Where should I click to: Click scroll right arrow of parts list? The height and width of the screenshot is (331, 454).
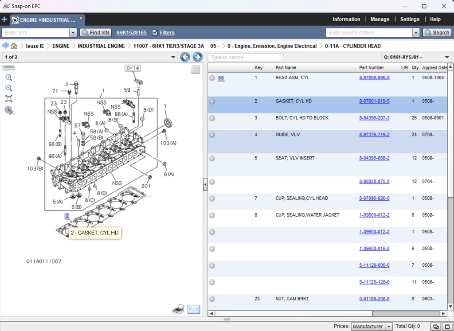[443, 313]
